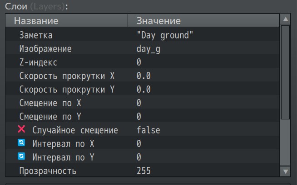Click the vertical scrollbar thumb
Image resolution: width=297 pixels, height=185 pixels.
[285, 72]
